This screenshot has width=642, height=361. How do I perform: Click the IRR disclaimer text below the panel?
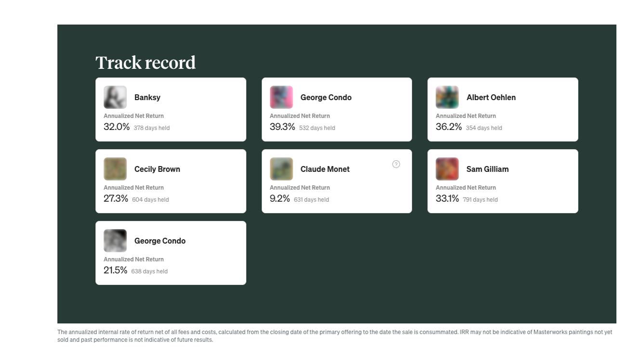click(x=335, y=335)
